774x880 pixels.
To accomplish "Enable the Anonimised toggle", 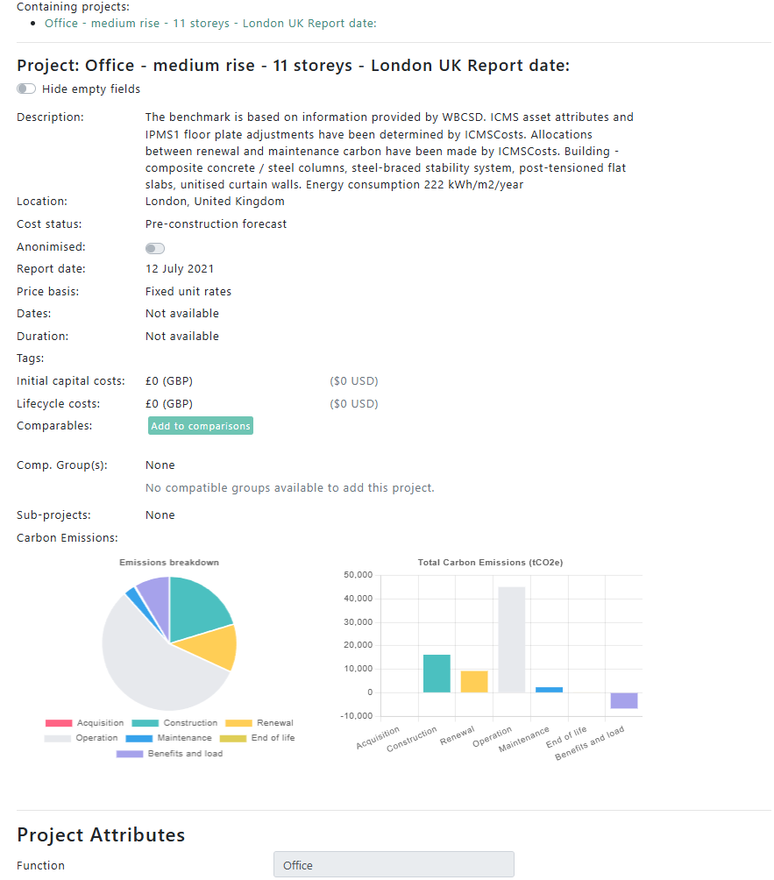I will point(155,248).
